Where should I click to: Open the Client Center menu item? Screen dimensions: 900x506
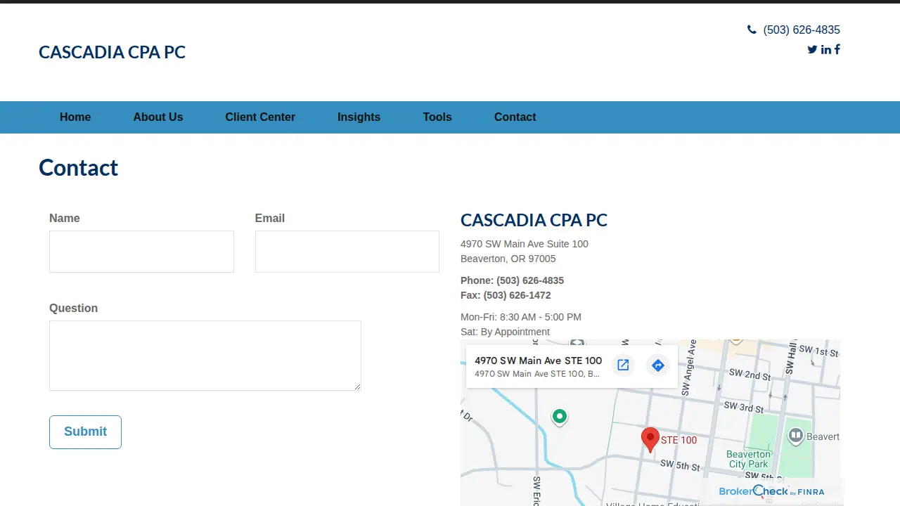[x=260, y=117]
